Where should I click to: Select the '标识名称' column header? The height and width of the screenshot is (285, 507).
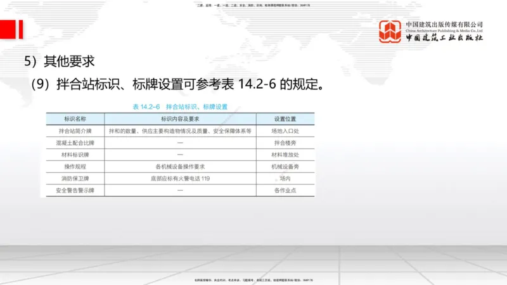(x=75, y=119)
